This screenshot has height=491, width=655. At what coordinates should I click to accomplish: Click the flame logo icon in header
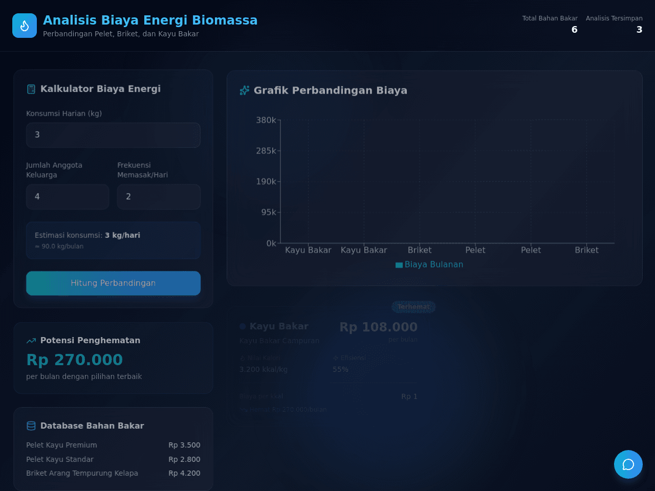point(25,26)
